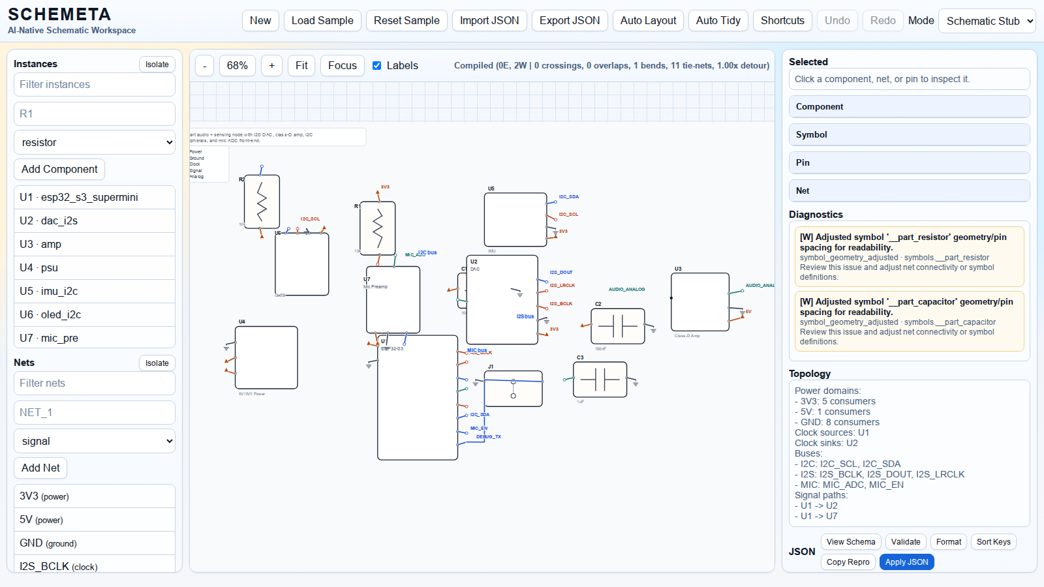Click the Auto Layout button
The image size is (1044, 587).
tap(648, 21)
